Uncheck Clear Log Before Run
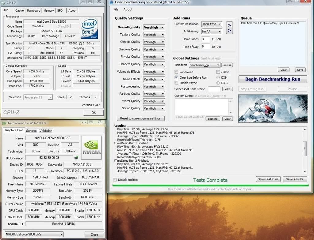The height and width of the screenshot is (240, 314). tap(176, 77)
